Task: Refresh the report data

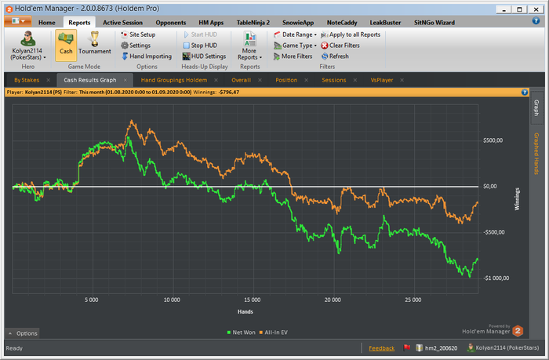Action: click(x=335, y=56)
